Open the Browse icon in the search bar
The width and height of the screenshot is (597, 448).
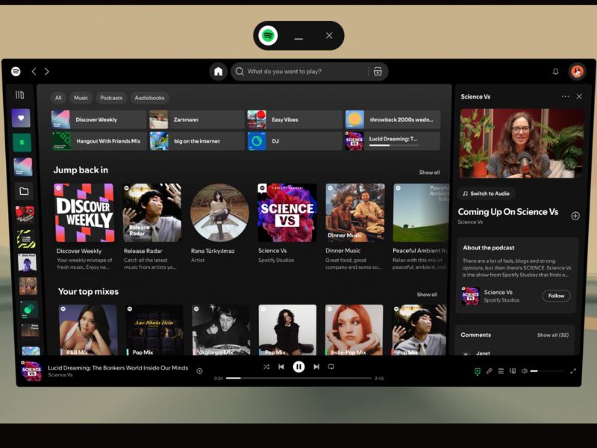[378, 71]
